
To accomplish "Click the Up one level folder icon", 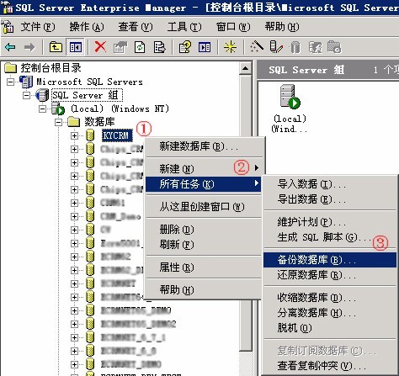I will [x=56, y=47].
